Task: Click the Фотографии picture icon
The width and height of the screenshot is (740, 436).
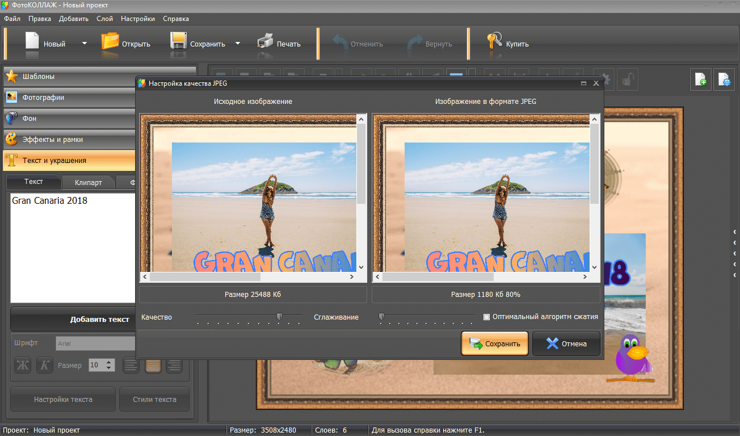Action: pyautogui.click(x=11, y=98)
